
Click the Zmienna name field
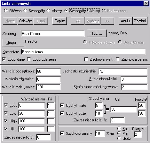pos(53,34)
